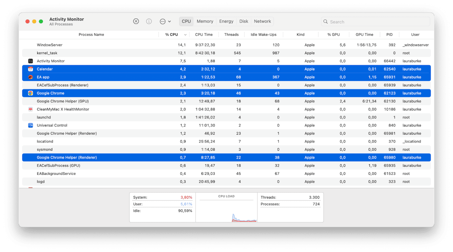
Task: Click the CleanMyMac X HealthMonitor icon
Action: pos(30,109)
